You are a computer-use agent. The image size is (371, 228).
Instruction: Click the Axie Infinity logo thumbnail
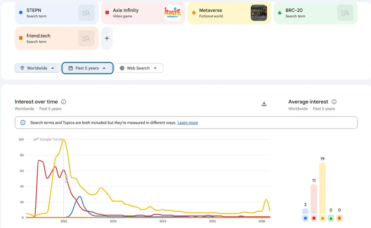pyautogui.click(x=173, y=13)
